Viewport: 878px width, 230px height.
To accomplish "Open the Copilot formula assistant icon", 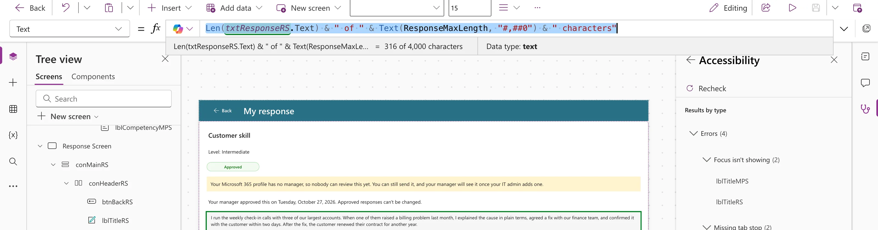I will tap(178, 29).
